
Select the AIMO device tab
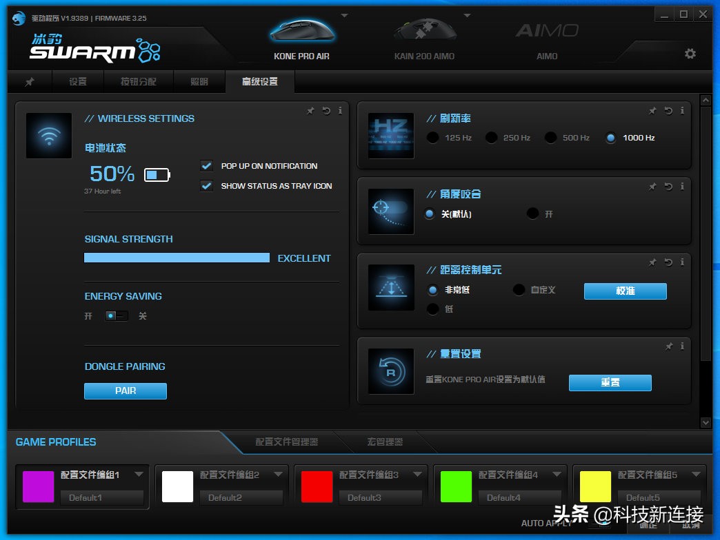(546, 41)
